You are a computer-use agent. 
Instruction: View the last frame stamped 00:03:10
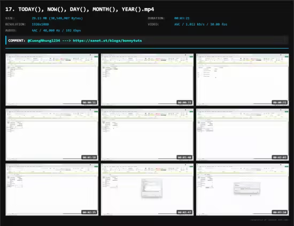pyautogui.click(x=243, y=190)
